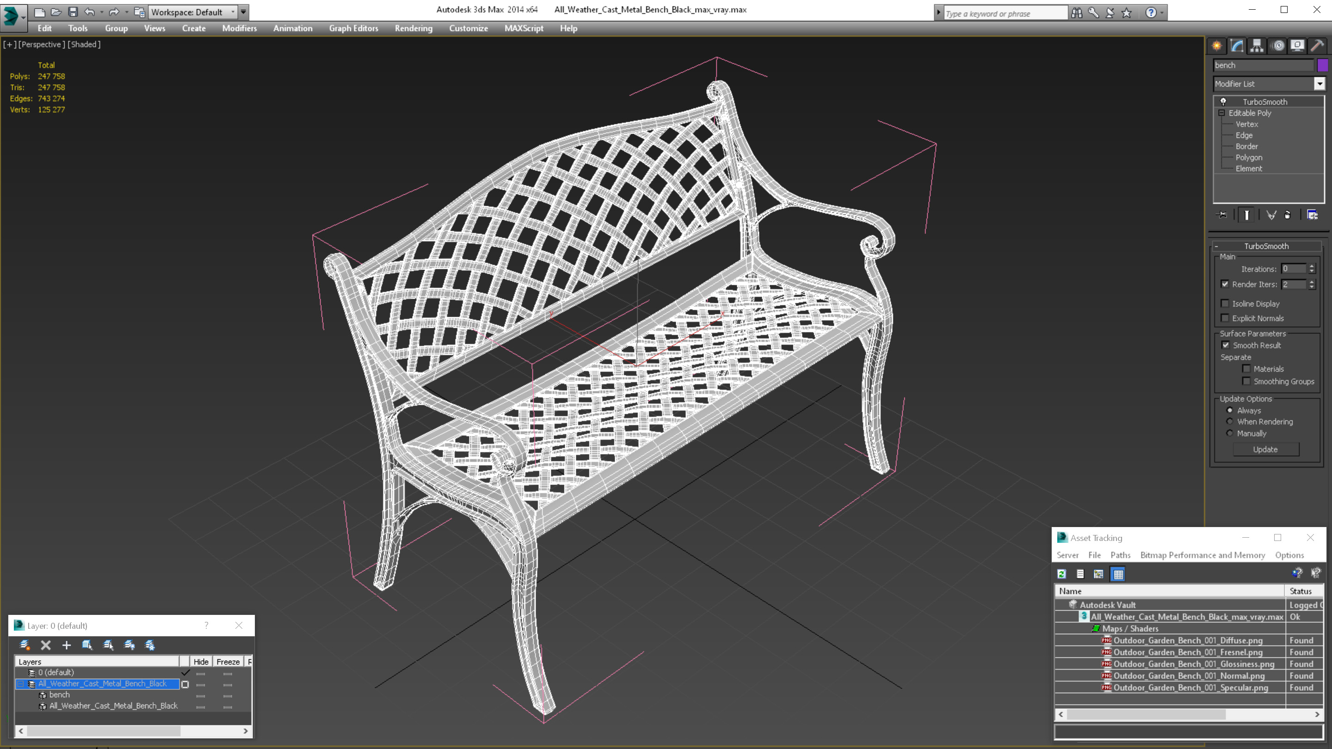Click the Delete layer X icon
1332x749 pixels.
45,645
